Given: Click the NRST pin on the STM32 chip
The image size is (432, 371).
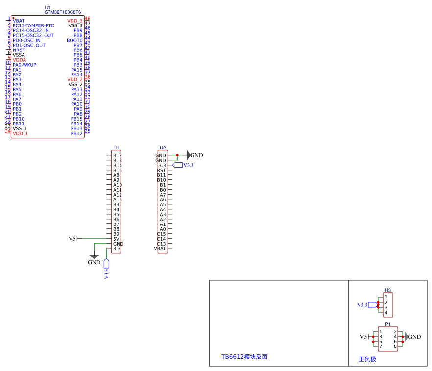Looking at the screenshot, I should [19, 50].
